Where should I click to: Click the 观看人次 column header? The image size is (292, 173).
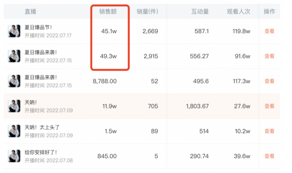pyautogui.click(x=238, y=12)
